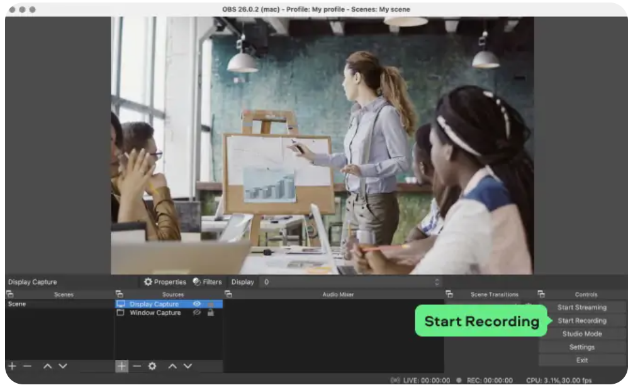Pop out the Scenes dock

(x=10, y=294)
